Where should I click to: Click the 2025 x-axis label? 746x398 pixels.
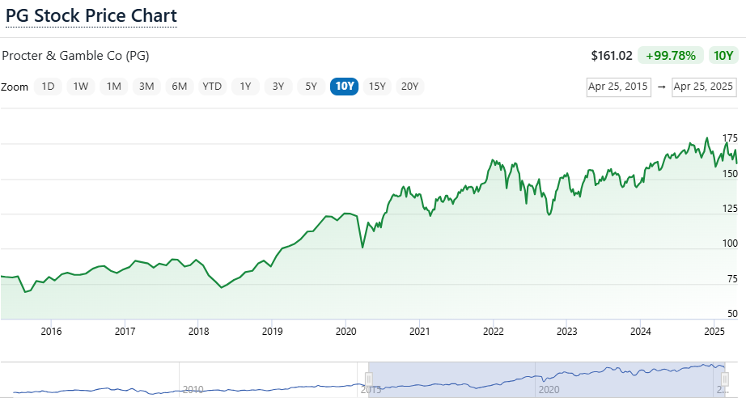click(714, 332)
